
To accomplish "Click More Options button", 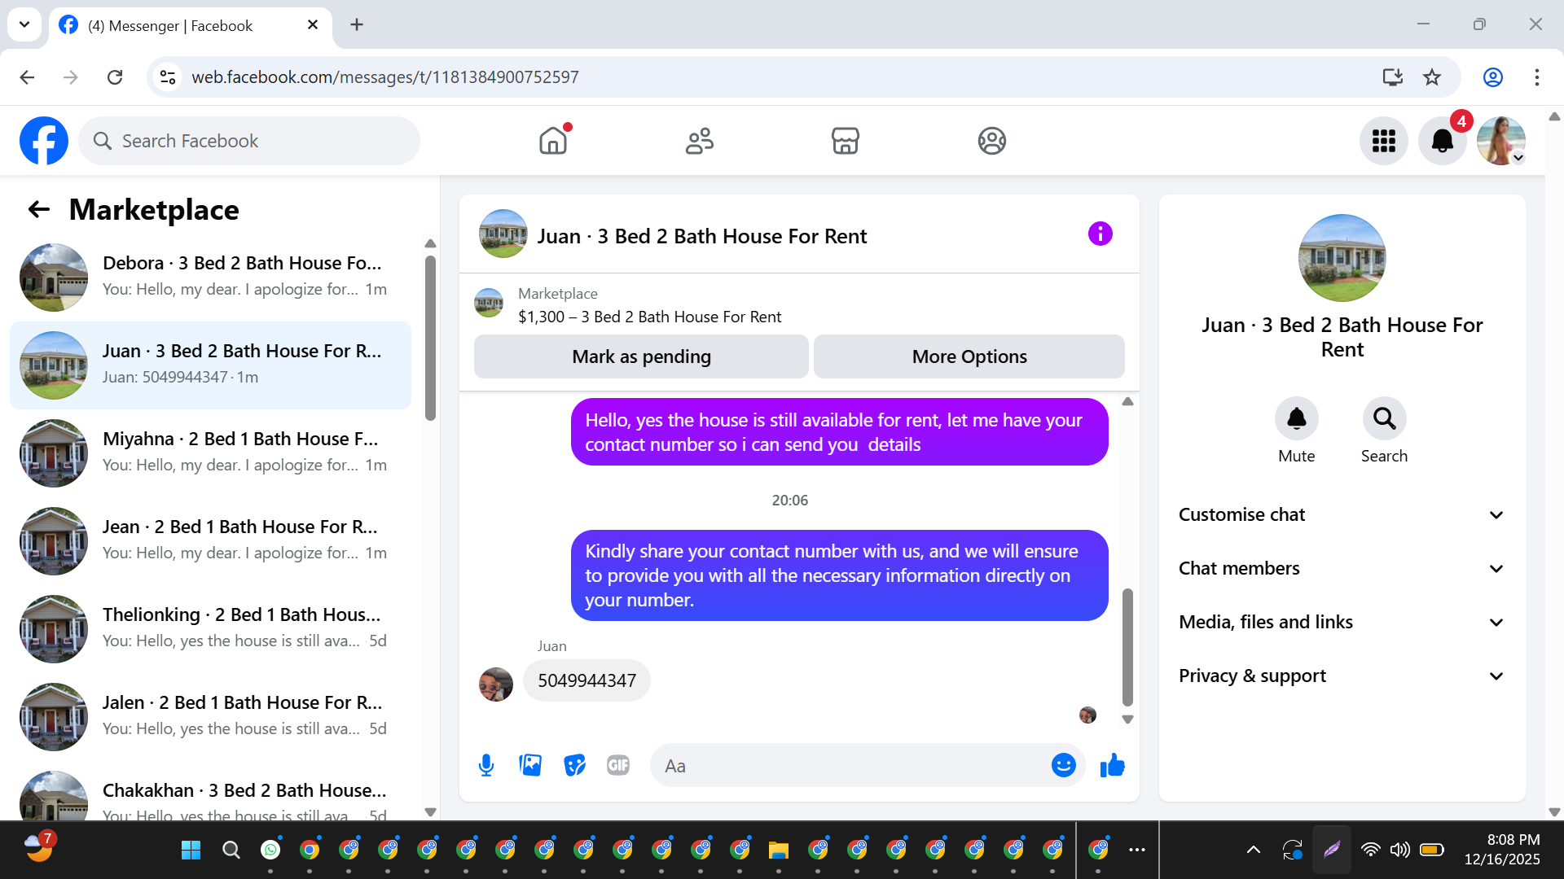I will tap(969, 356).
